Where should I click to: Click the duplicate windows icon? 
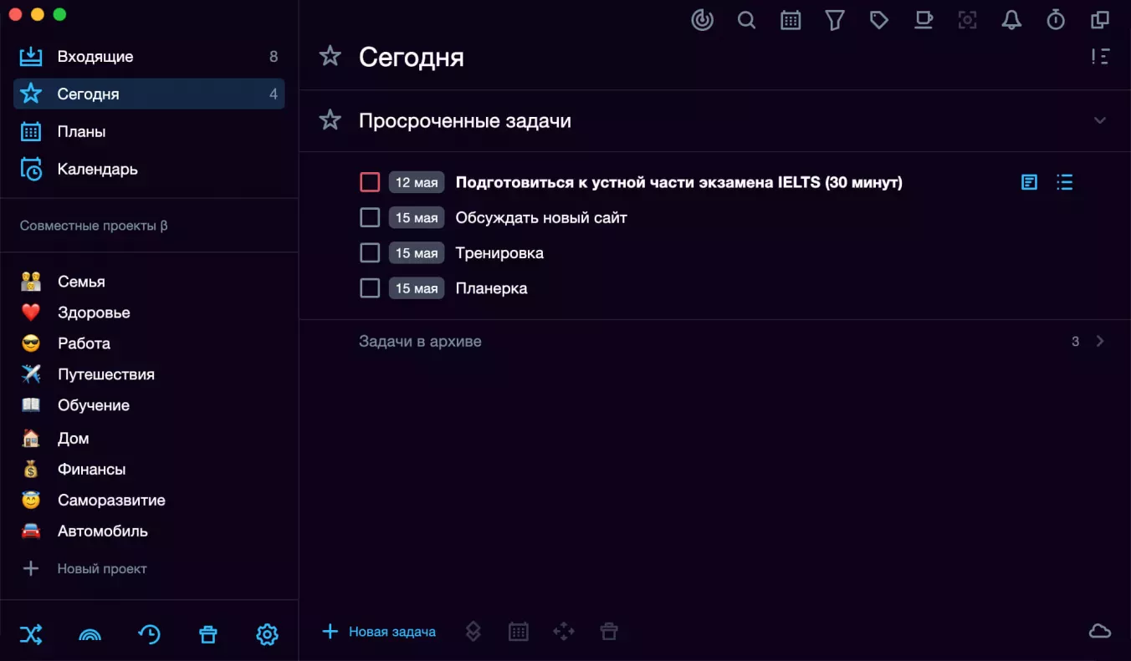pos(1100,20)
